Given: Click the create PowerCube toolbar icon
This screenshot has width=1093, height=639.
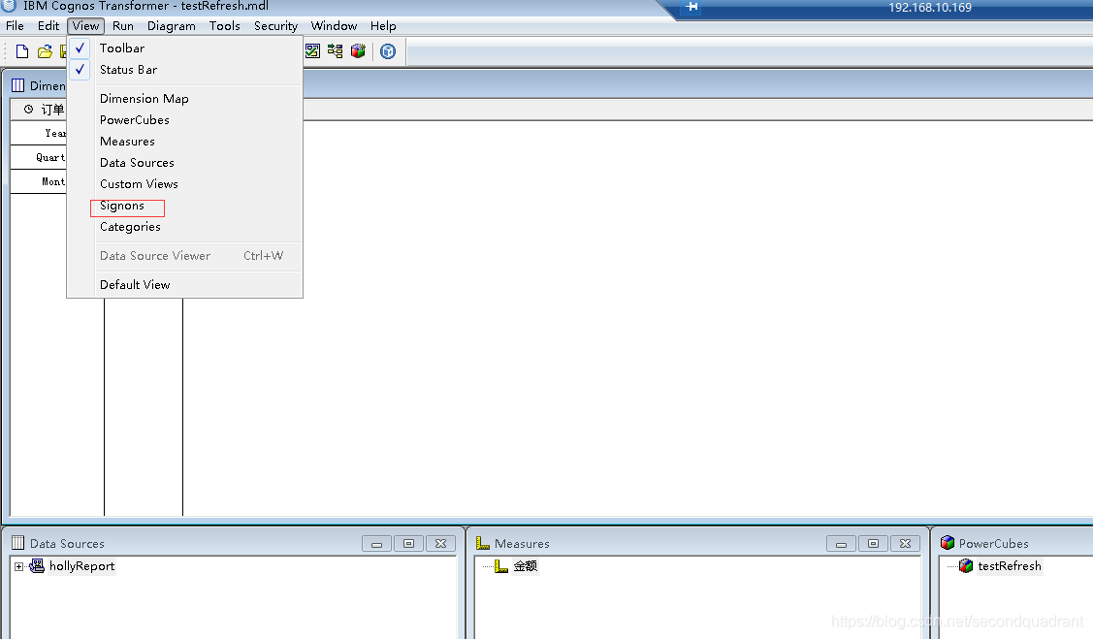Looking at the screenshot, I should 358,50.
